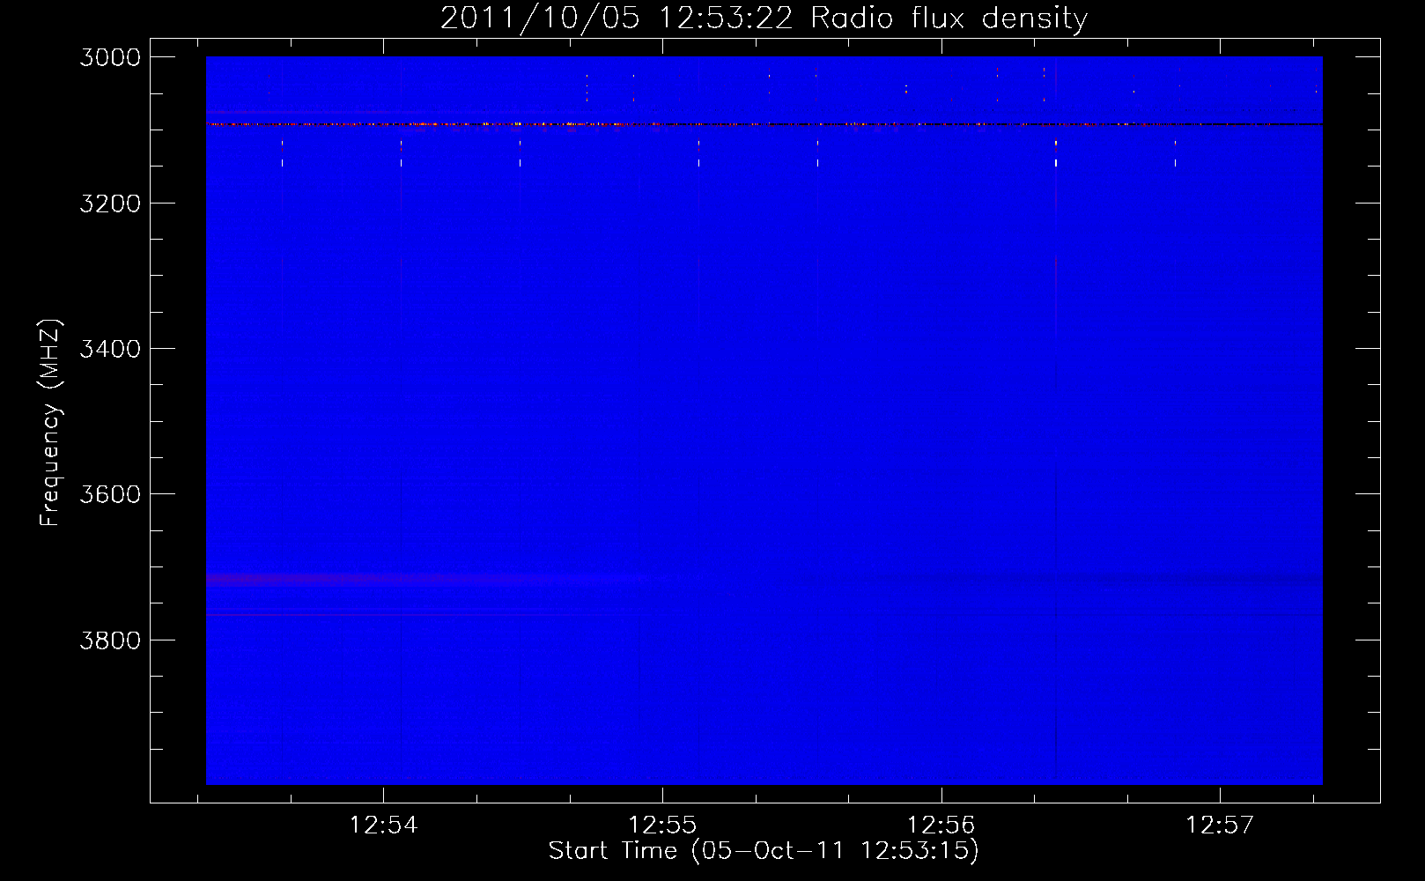
Task: Click the 12:57 time tick label
Action: click(x=1220, y=825)
